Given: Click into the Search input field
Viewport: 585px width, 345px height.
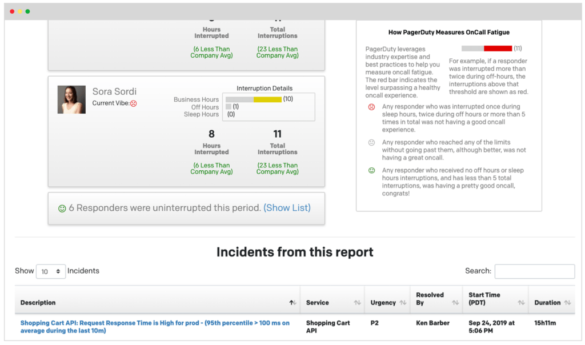Looking at the screenshot, I should (x=535, y=271).
